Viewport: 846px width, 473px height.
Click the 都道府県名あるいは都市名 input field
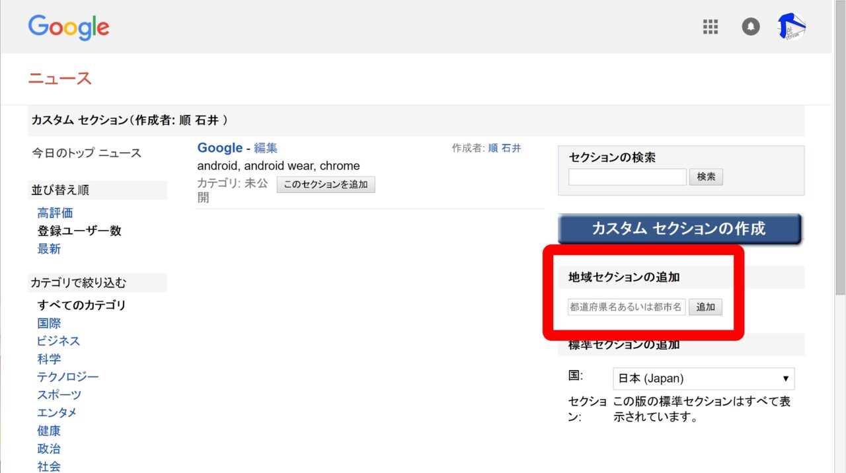pyautogui.click(x=627, y=307)
